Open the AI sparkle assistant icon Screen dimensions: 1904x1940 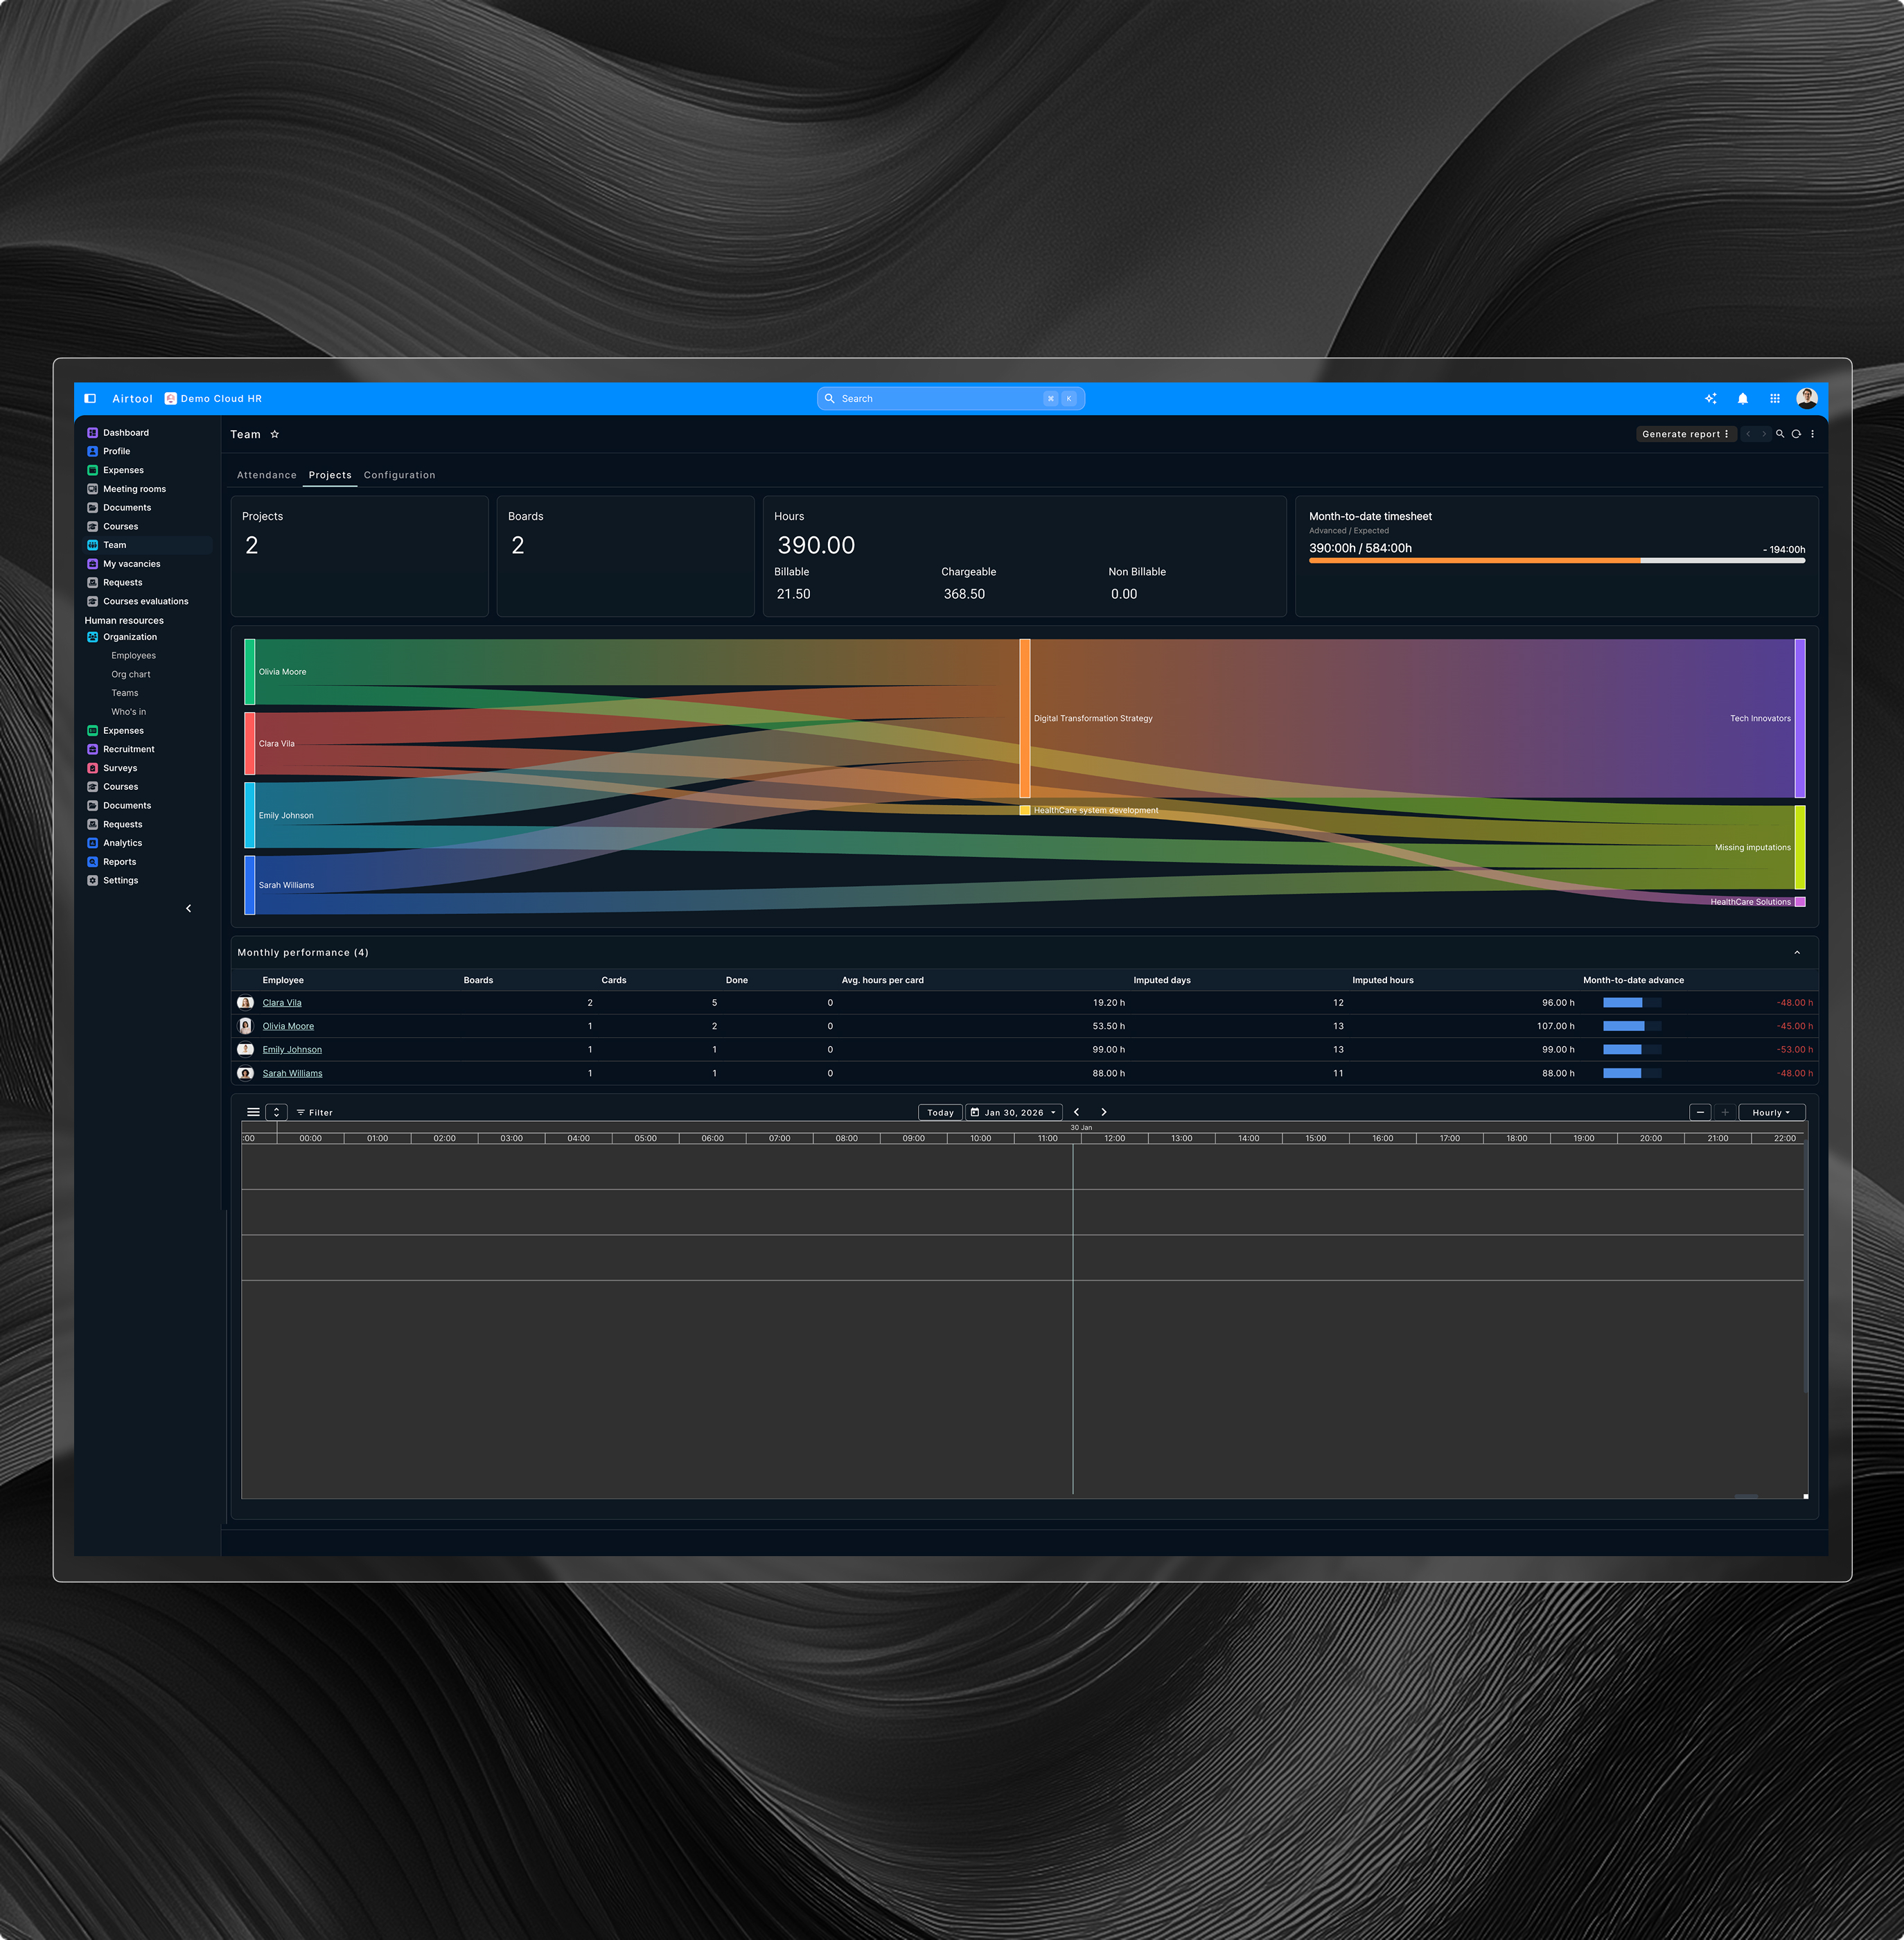pos(1710,399)
